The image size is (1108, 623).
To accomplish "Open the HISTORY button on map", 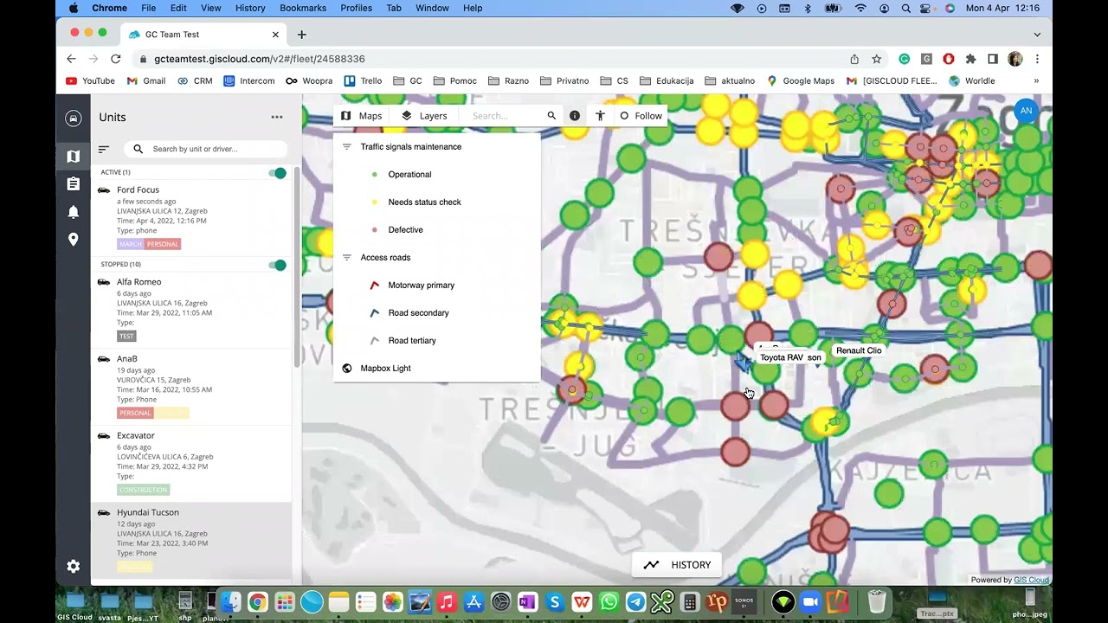I will click(677, 565).
